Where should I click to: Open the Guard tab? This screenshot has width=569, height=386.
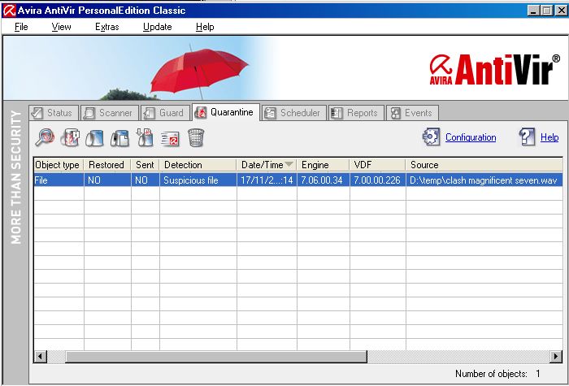[x=166, y=113]
